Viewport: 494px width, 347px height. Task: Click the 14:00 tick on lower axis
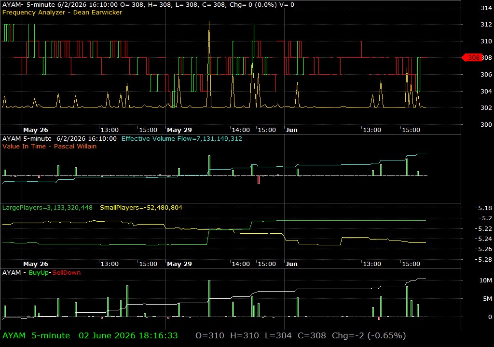(241, 264)
